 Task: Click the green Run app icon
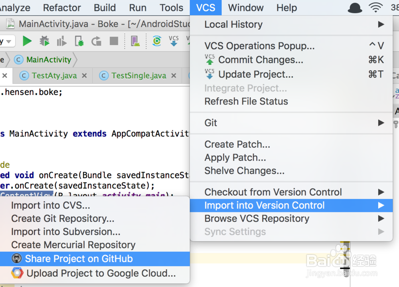pos(27,41)
